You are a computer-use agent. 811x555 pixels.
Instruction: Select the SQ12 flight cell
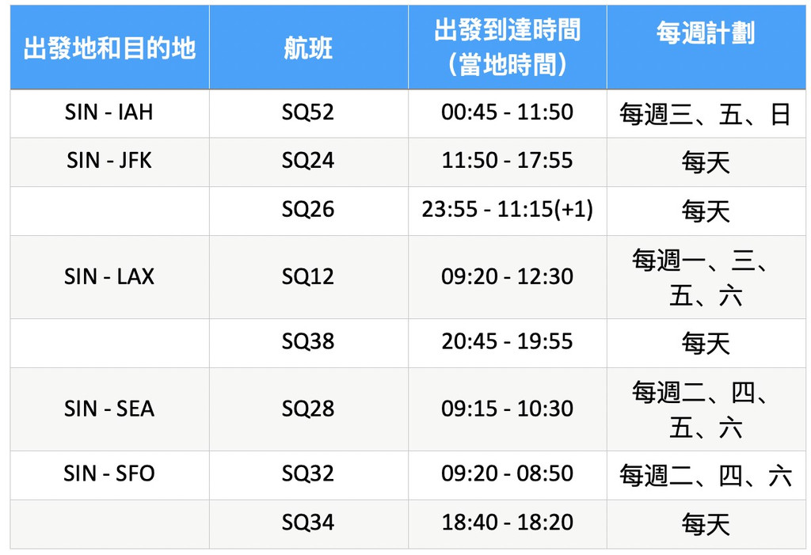(x=308, y=277)
